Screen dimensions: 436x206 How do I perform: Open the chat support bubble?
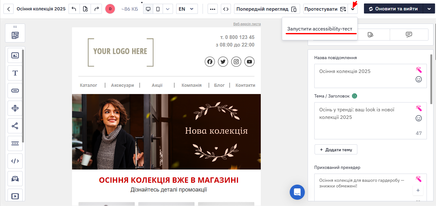coord(297,192)
